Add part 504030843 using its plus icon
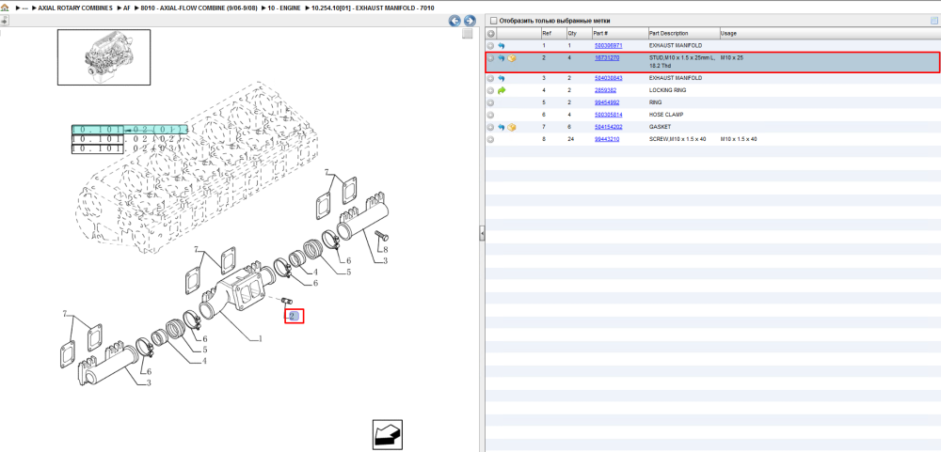 (x=490, y=78)
